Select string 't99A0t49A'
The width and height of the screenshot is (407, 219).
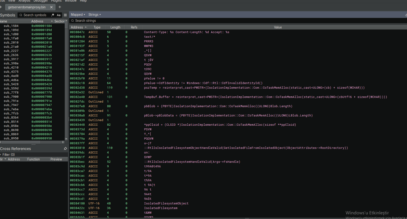click(152, 166)
